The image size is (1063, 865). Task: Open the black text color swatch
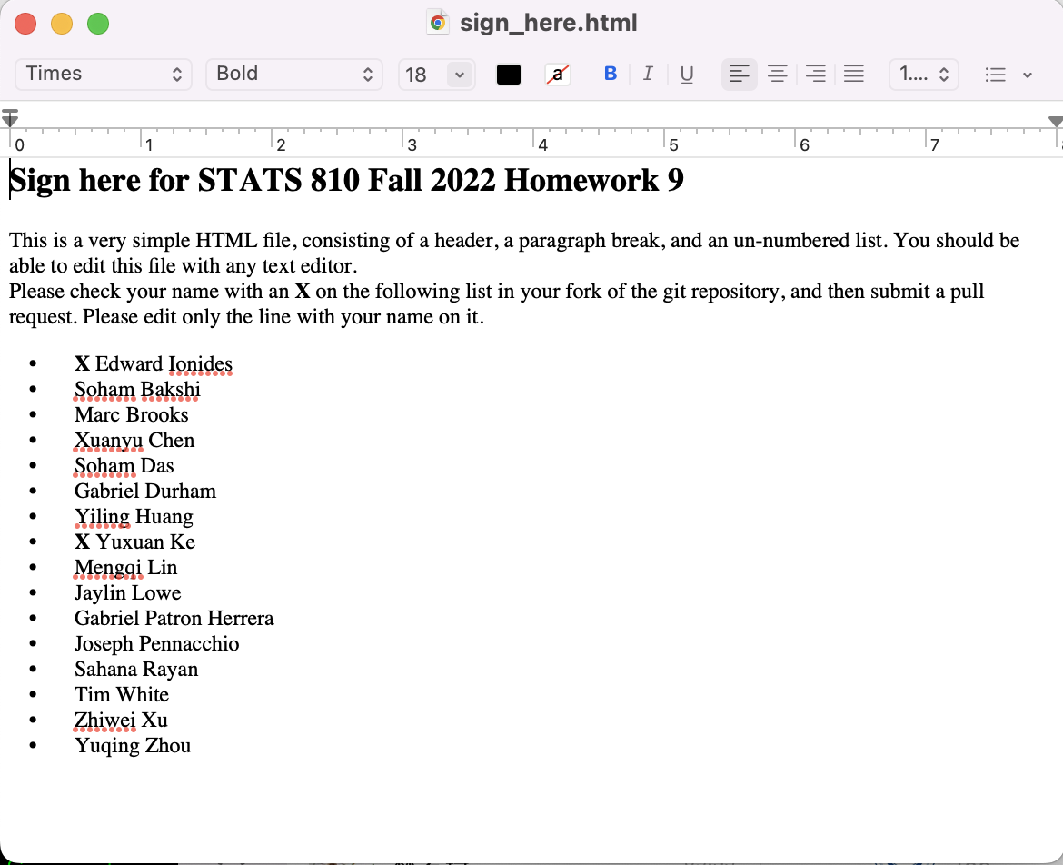pos(509,74)
